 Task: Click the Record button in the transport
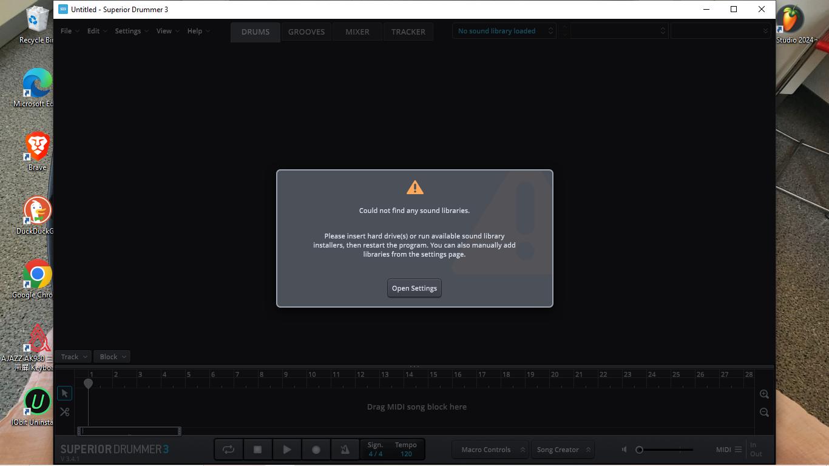coord(316,450)
